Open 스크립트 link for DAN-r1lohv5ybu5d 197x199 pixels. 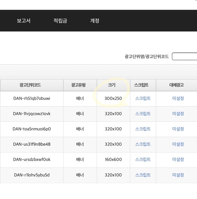pyautogui.click(x=143, y=175)
